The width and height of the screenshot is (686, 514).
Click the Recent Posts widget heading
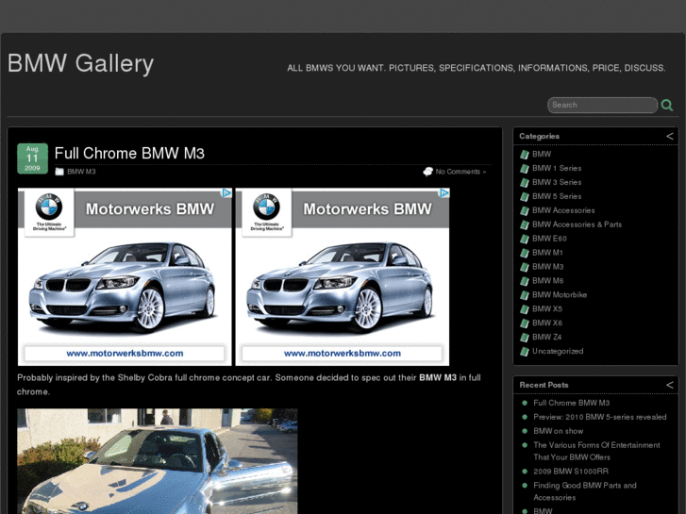click(x=544, y=385)
